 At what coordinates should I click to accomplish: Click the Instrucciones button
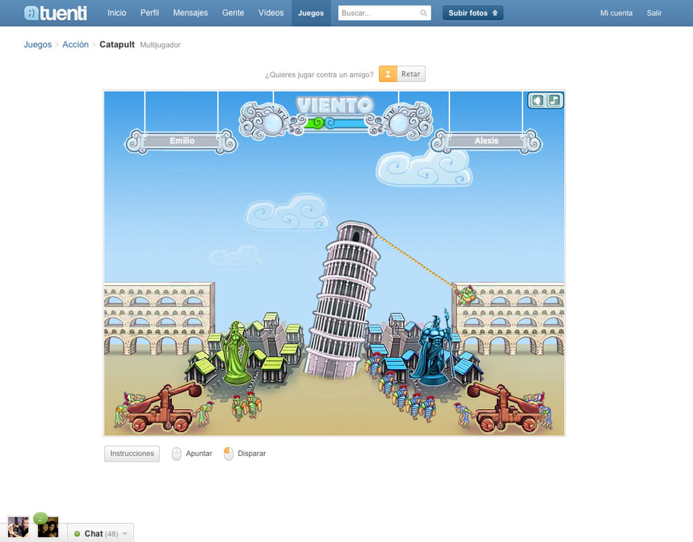(x=132, y=454)
